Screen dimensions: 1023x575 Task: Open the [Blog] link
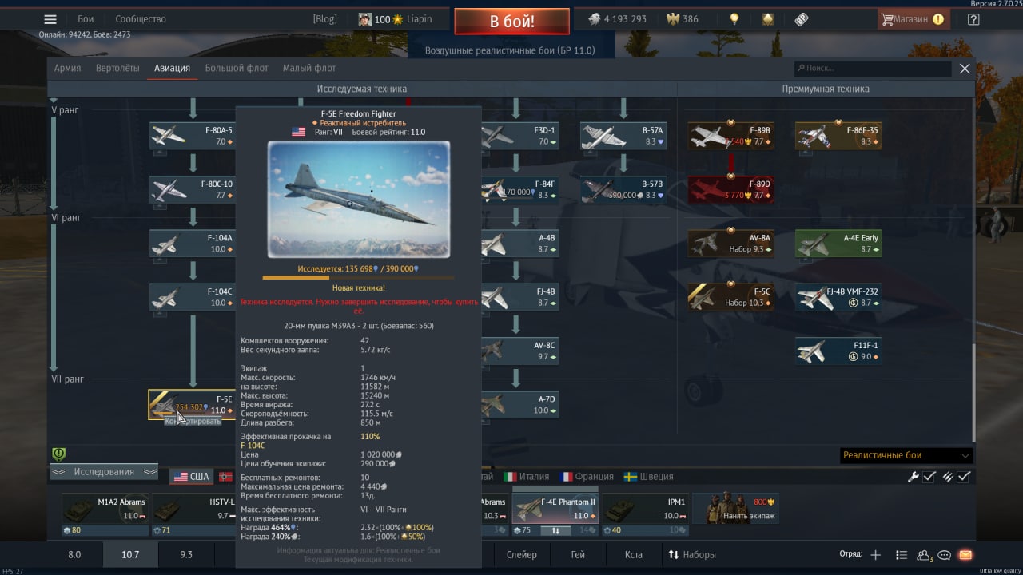(324, 19)
